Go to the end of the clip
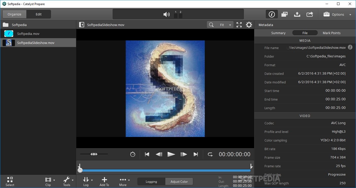The width and height of the screenshot is (356, 188). 195,154
